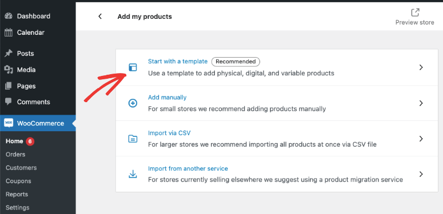
Task: Open the Orders submenu item
Action: pyautogui.click(x=15, y=154)
